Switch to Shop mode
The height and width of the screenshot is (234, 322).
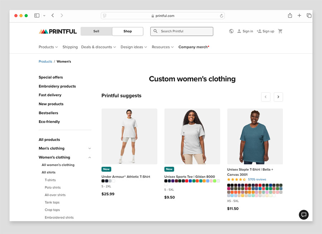point(127,31)
